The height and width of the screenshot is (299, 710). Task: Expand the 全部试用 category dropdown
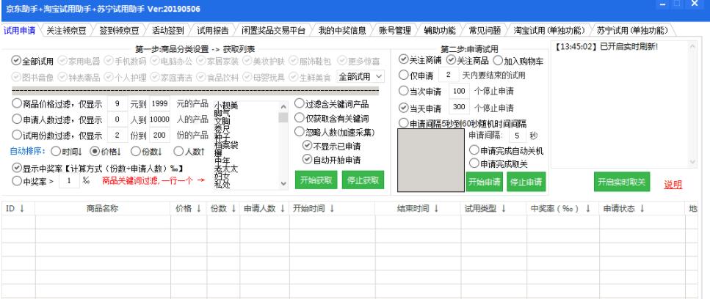tap(361, 76)
